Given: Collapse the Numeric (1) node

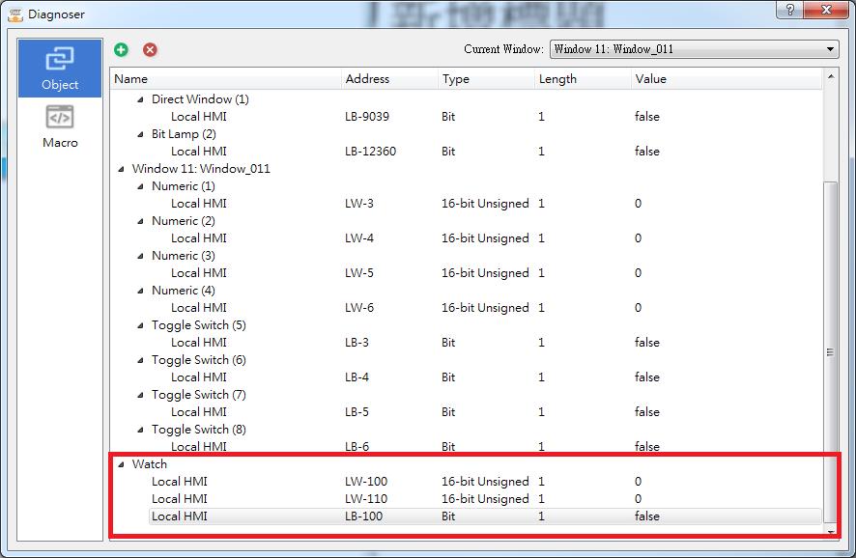Looking at the screenshot, I should [141, 186].
